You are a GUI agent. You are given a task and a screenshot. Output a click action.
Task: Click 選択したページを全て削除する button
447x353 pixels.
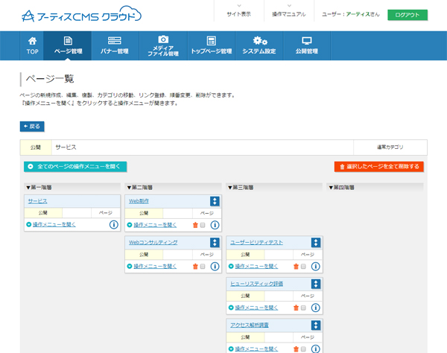tap(379, 167)
